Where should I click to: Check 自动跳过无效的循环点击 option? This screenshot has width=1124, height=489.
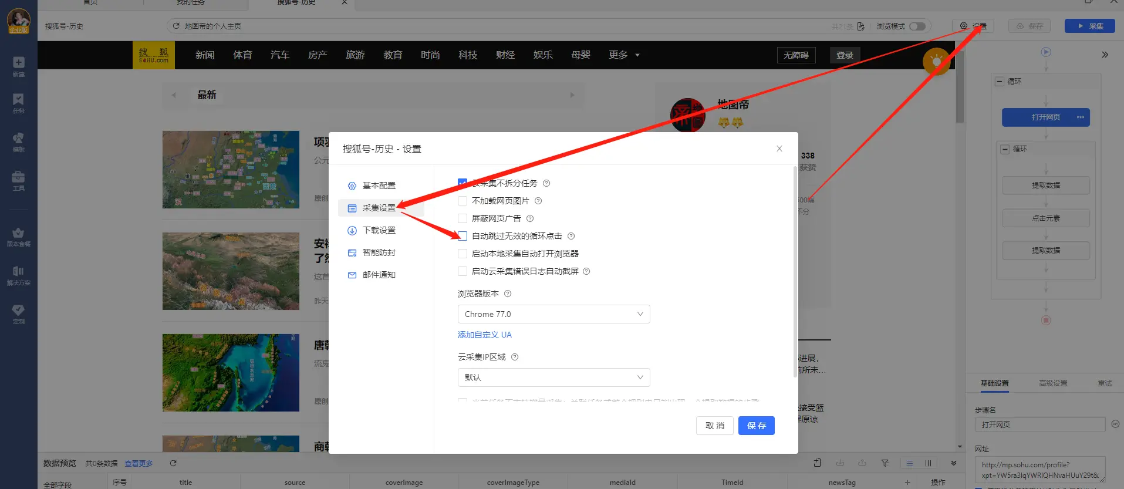tap(463, 236)
